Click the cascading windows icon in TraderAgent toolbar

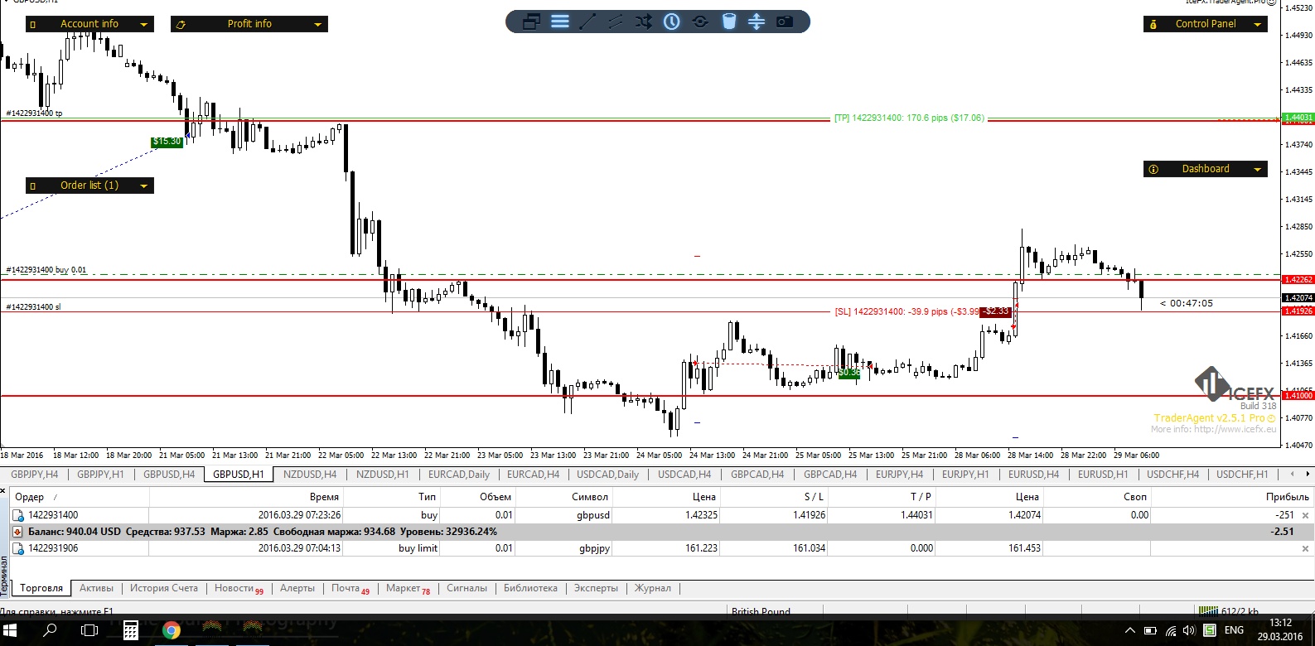coord(532,22)
